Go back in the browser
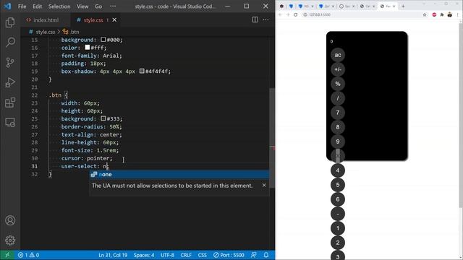 280,14
